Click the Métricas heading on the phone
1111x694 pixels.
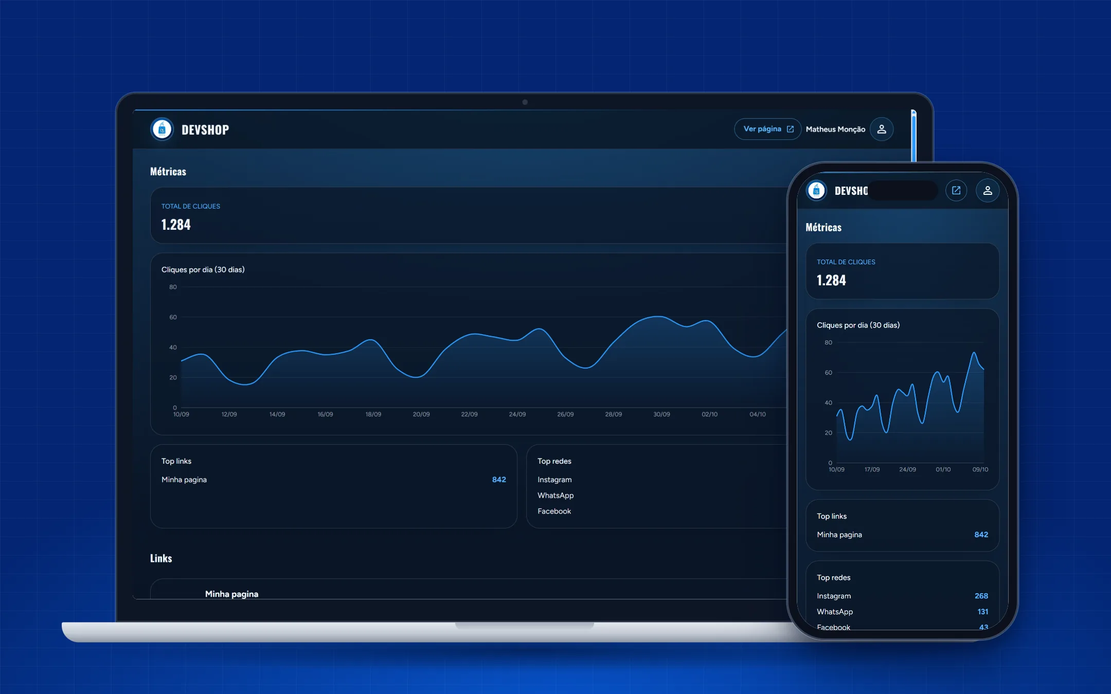pyautogui.click(x=823, y=227)
